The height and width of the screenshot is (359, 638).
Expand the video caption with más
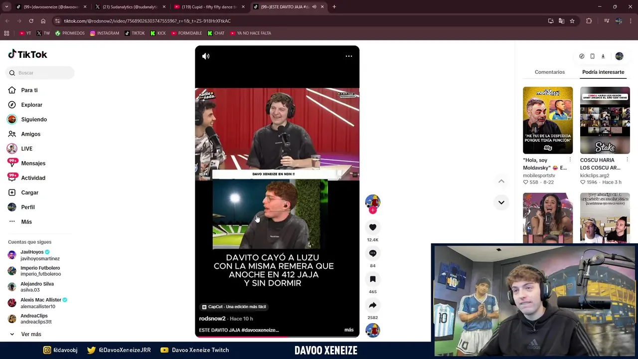point(349,330)
